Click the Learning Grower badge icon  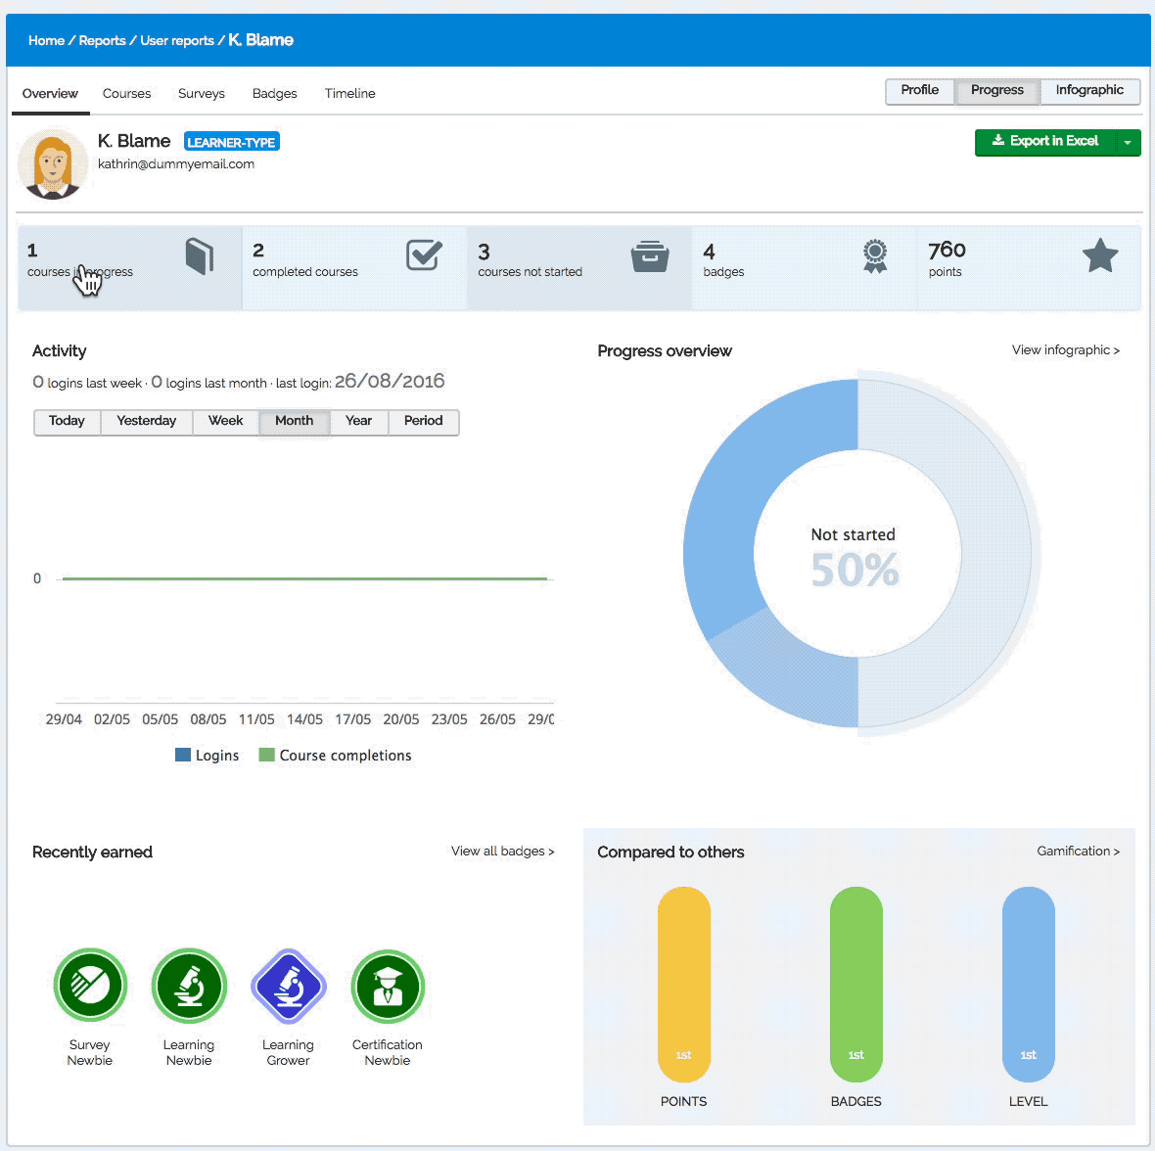[x=288, y=986]
